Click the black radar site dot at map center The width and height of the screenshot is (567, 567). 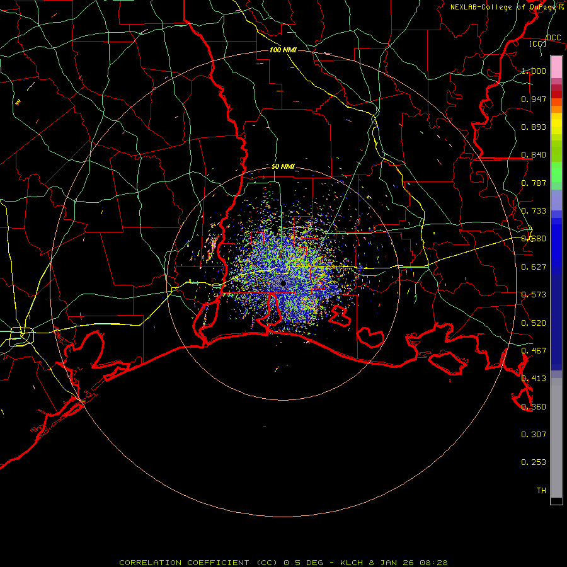[283, 283]
